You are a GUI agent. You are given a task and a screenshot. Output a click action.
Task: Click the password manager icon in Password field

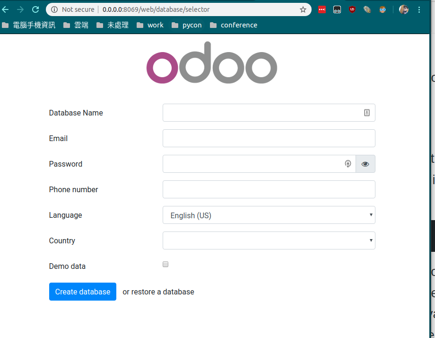tap(348, 164)
